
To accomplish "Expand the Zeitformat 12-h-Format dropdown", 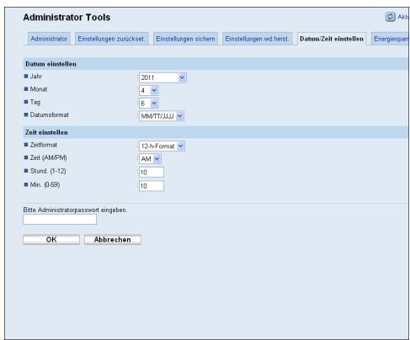I will pos(162,146).
